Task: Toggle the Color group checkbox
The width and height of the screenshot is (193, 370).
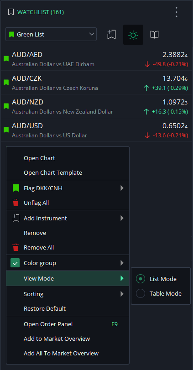Action: pos(15,263)
